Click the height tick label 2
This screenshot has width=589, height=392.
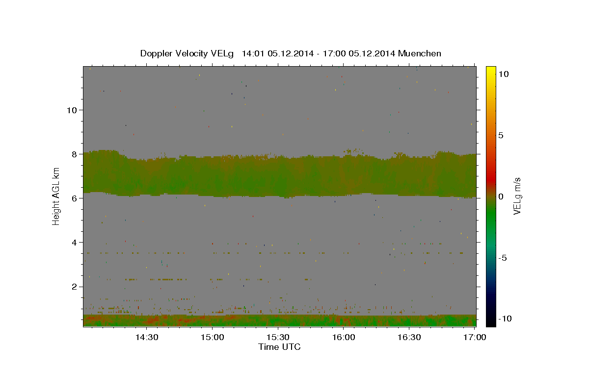(x=74, y=287)
